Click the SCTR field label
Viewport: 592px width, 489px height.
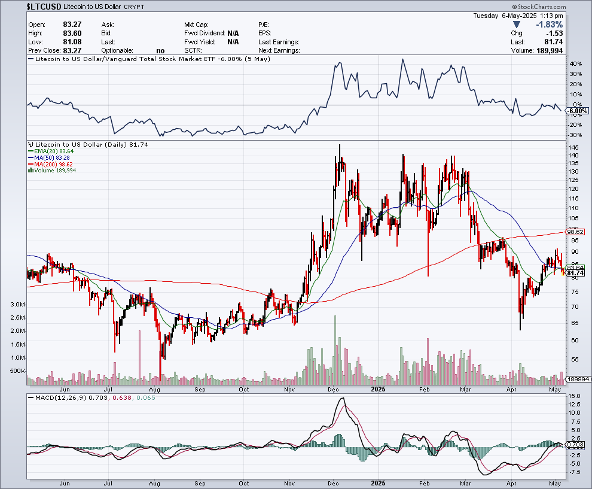(x=193, y=51)
